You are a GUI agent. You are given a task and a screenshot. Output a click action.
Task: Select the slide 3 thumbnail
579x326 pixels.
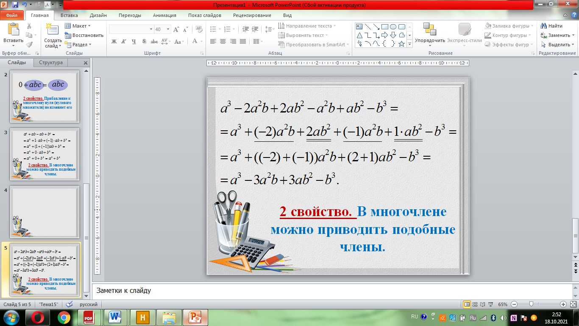[45, 154]
